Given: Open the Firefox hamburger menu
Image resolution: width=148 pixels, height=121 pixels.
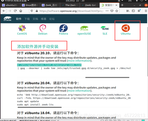Looking at the screenshot, I should pyautogui.click(x=146, y=11).
